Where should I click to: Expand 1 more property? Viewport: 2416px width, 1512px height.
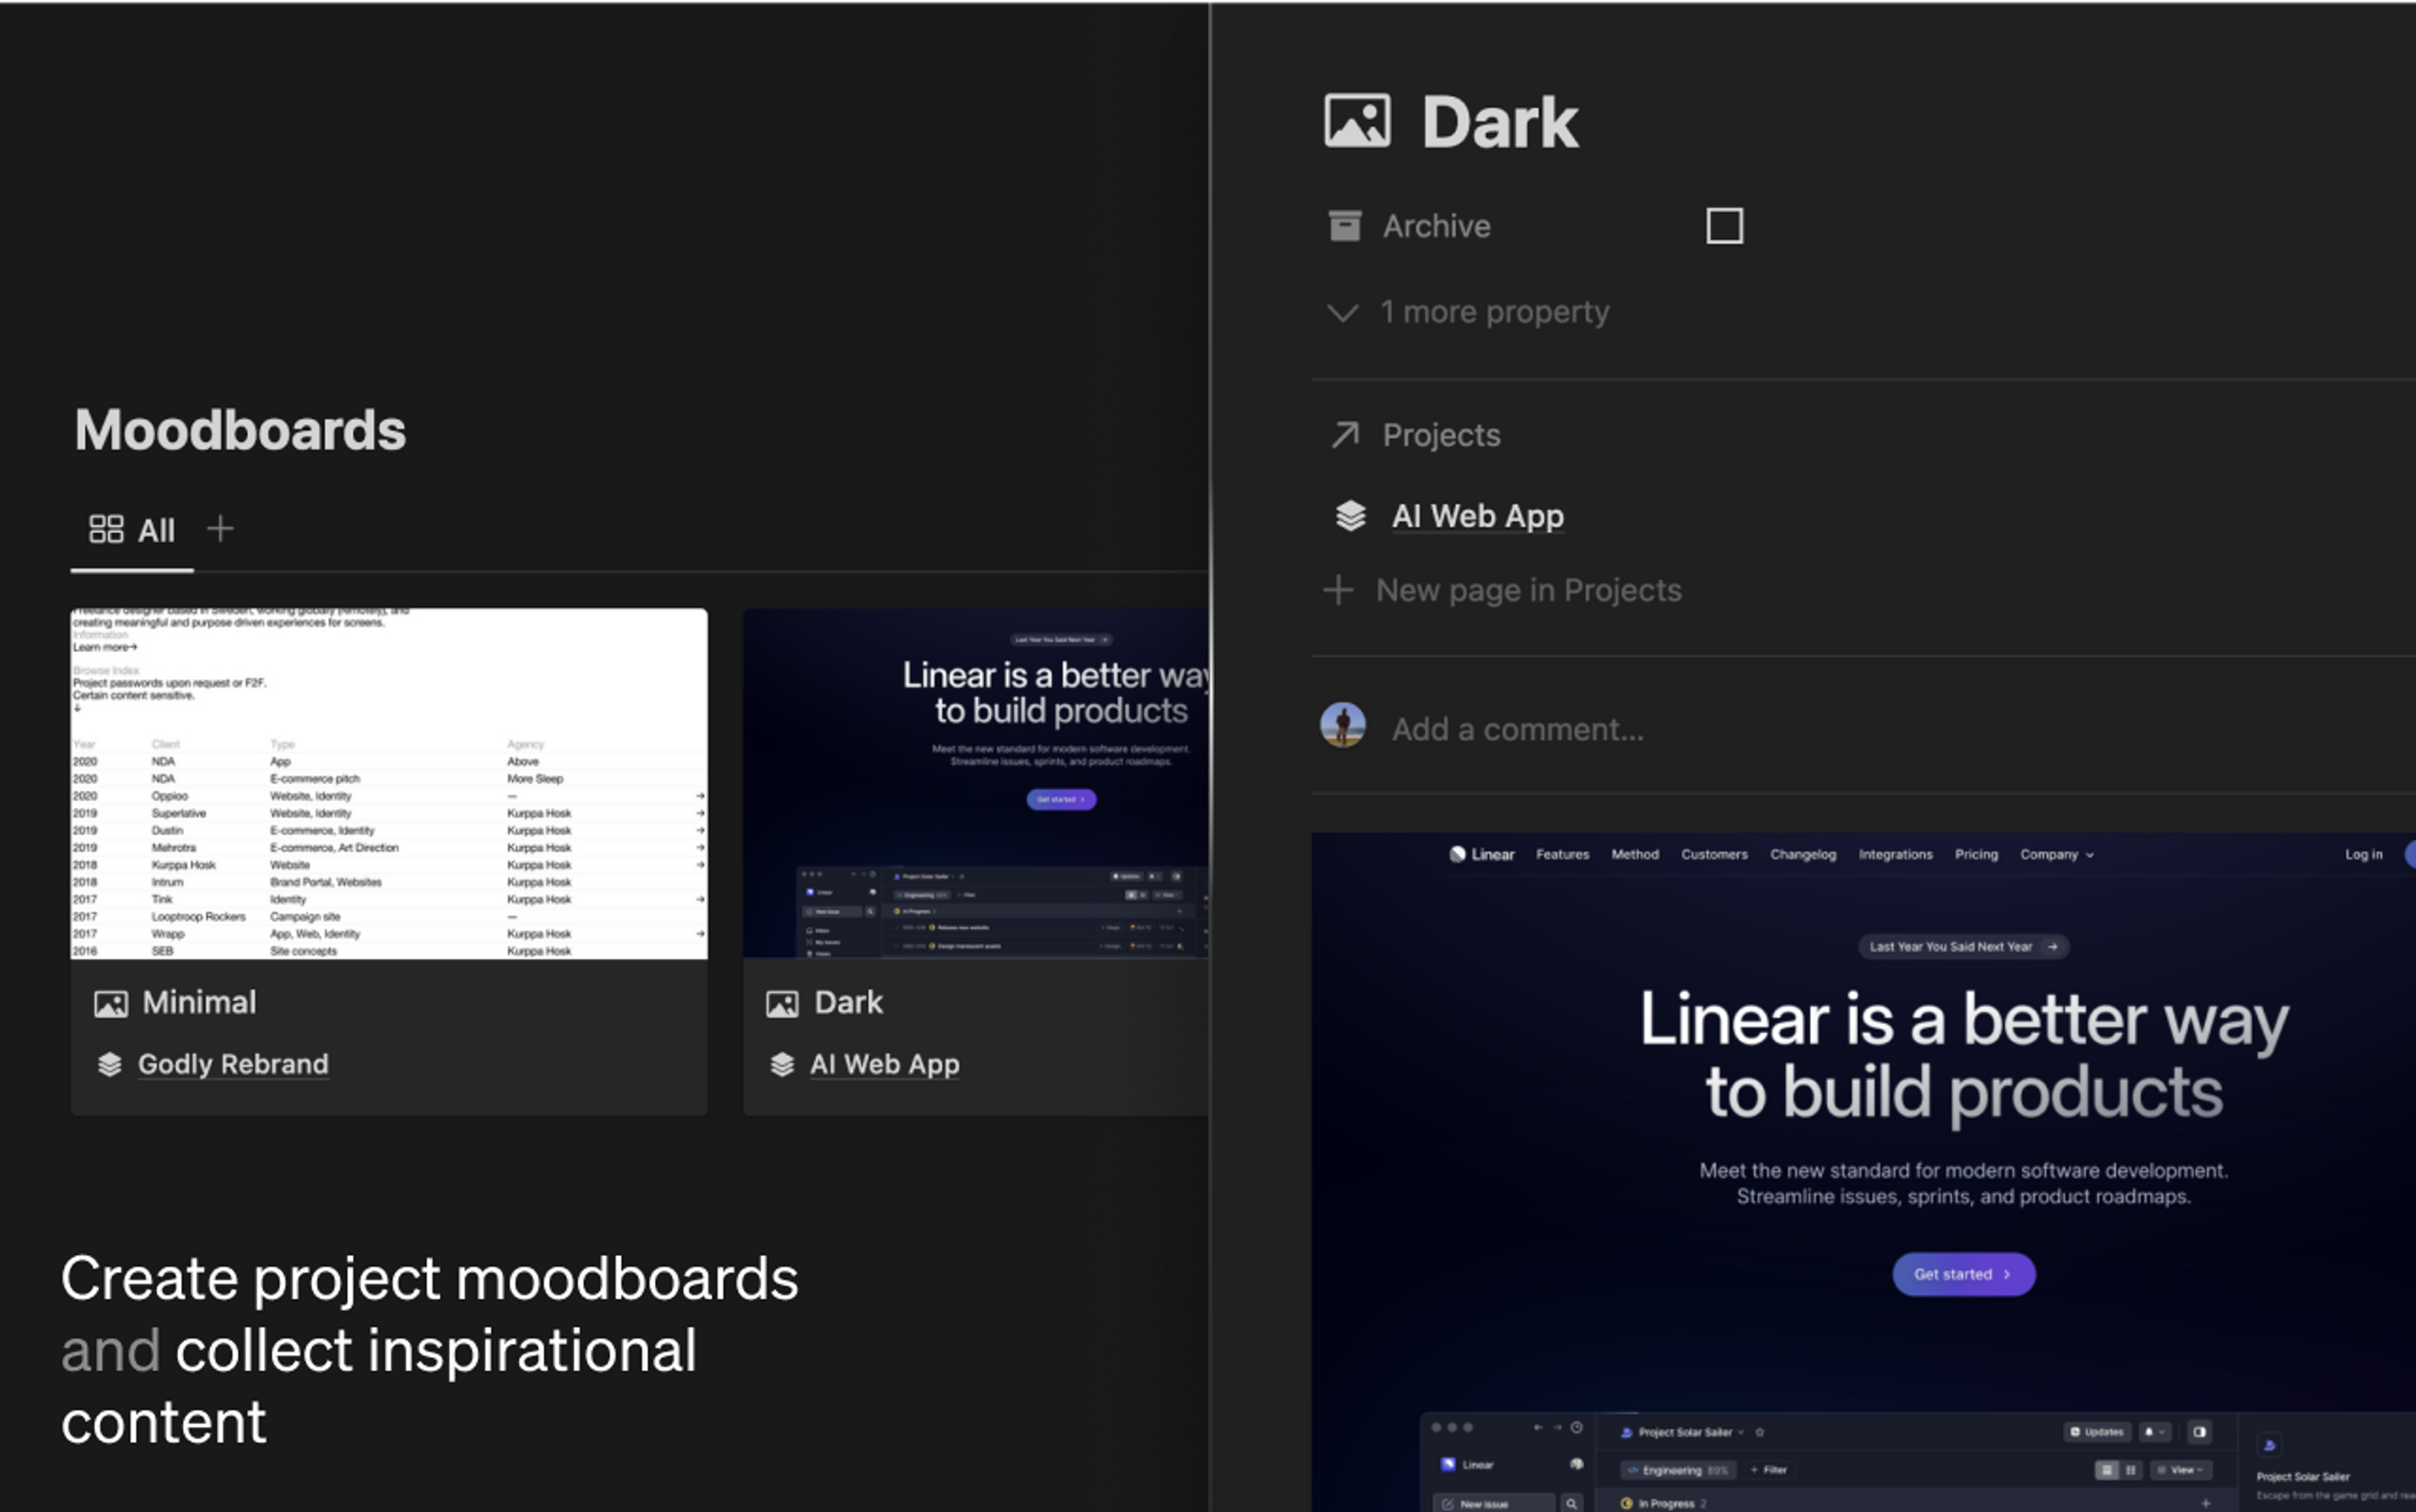[1494, 312]
